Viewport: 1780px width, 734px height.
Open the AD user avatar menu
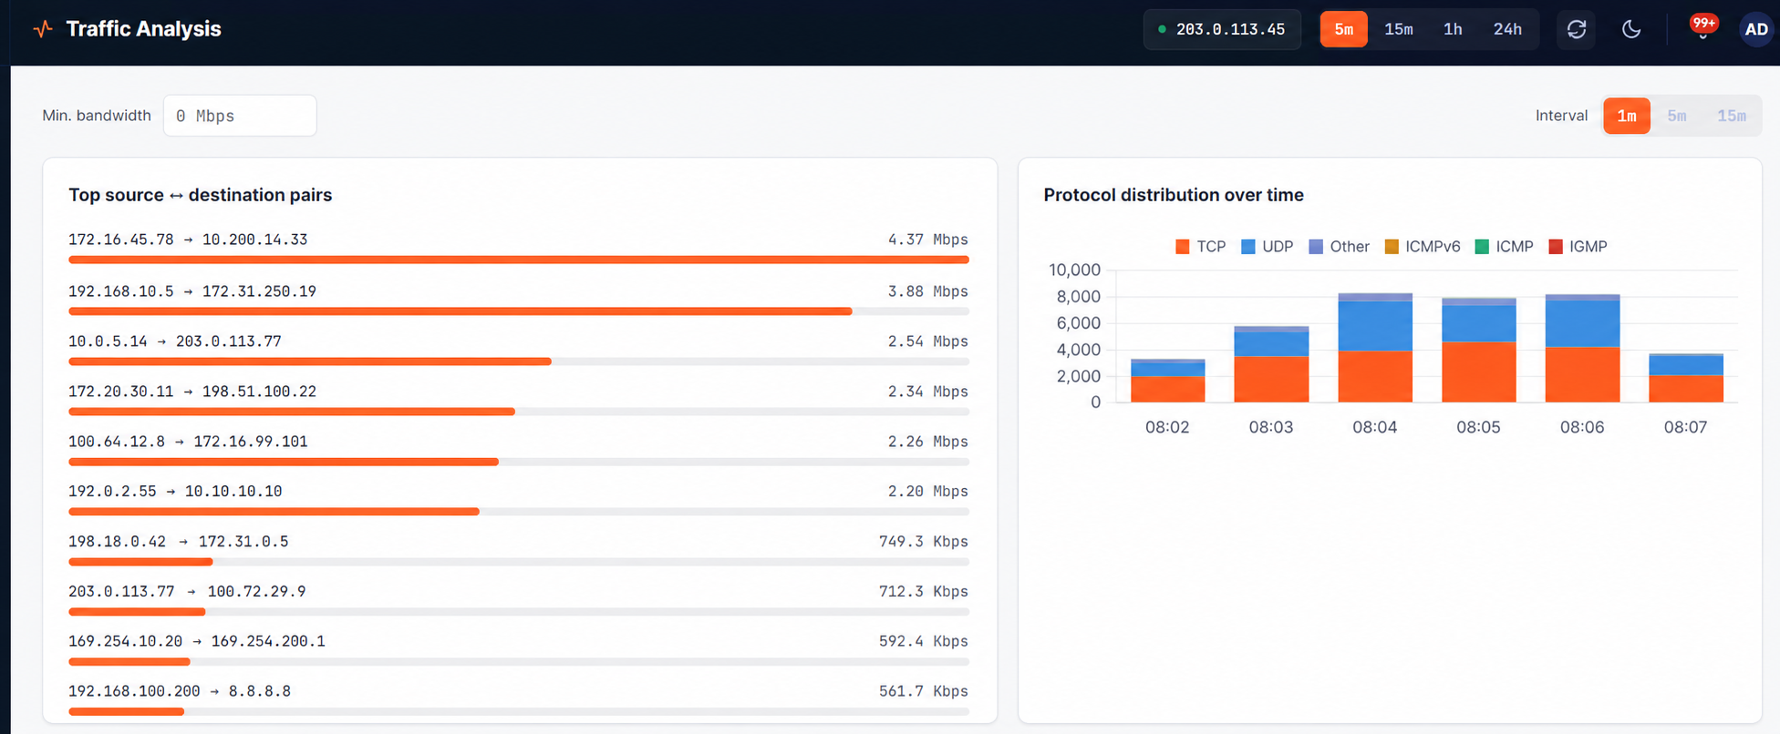click(1756, 29)
